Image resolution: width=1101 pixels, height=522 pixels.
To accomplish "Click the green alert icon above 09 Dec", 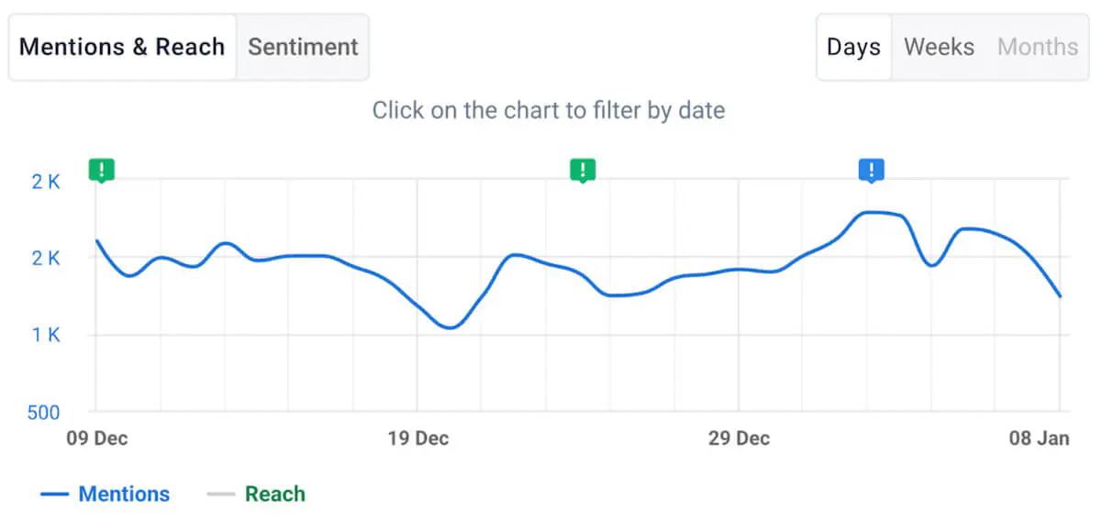I will (102, 170).
